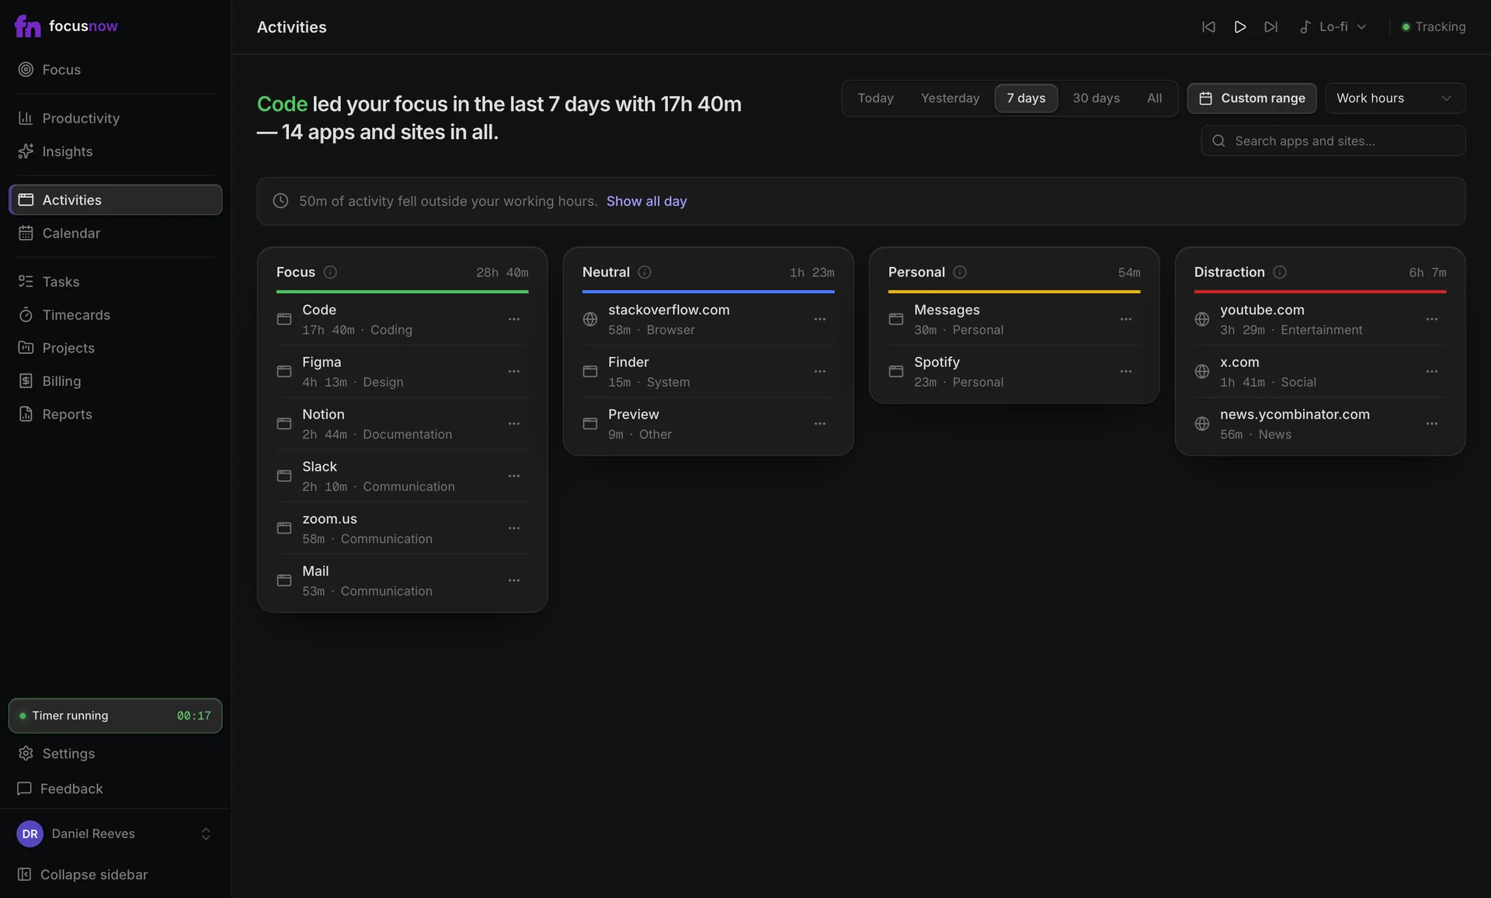Select the Today time range
Viewport: 1491px width, 898px height.
pyautogui.click(x=875, y=99)
